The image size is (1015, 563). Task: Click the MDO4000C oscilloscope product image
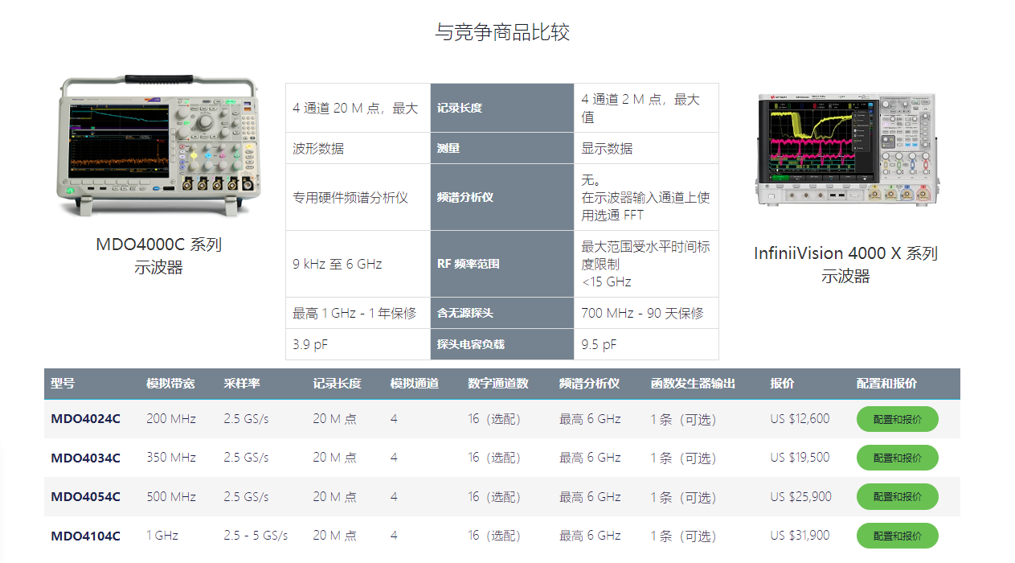click(159, 146)
